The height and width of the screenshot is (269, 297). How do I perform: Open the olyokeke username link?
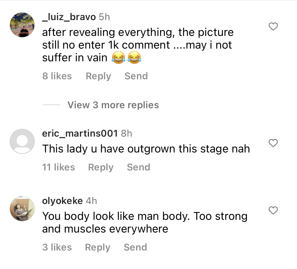coord(62,201)
